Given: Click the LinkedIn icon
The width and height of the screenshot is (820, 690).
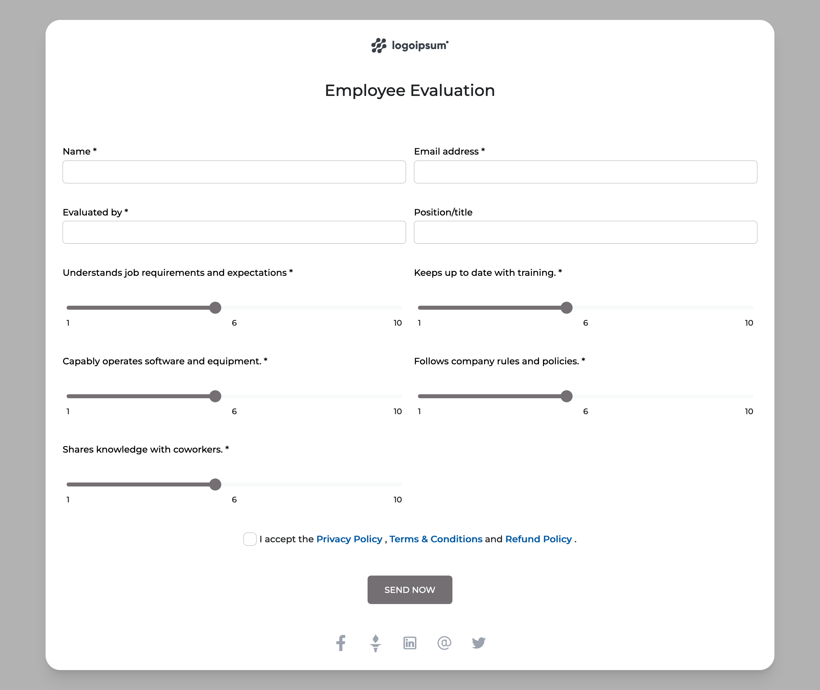Looking at the screenshot, I should (x=410, y=643).
